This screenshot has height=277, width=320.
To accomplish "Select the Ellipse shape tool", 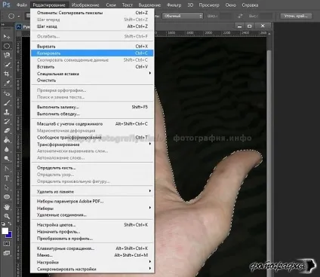I will (x=7, y=196).
